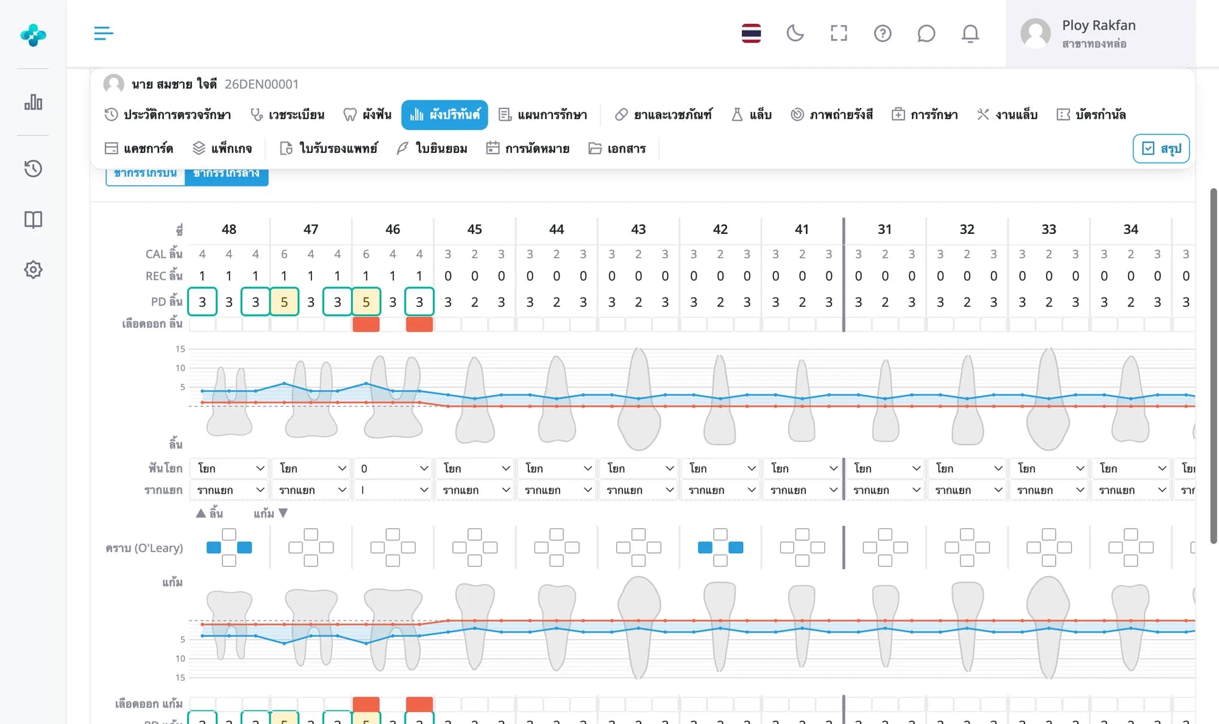Open the history clock sidebar icon
The image size is (1219, 724).
coord(33,168)
